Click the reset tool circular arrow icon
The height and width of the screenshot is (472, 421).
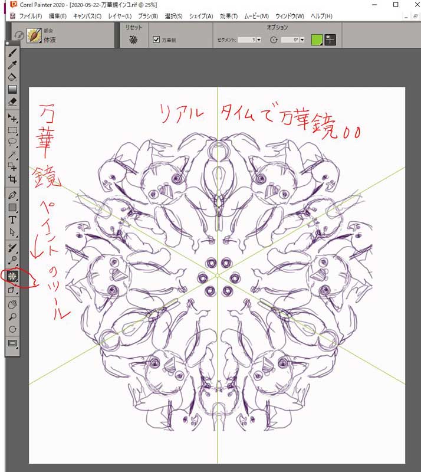(19, 35)
